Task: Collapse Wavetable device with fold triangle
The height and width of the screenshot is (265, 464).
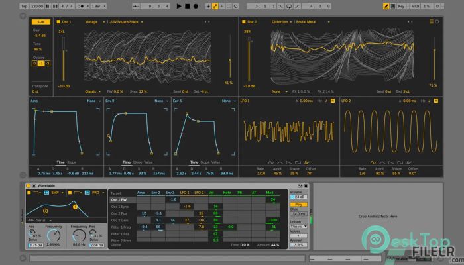Action: click(34, 185)
